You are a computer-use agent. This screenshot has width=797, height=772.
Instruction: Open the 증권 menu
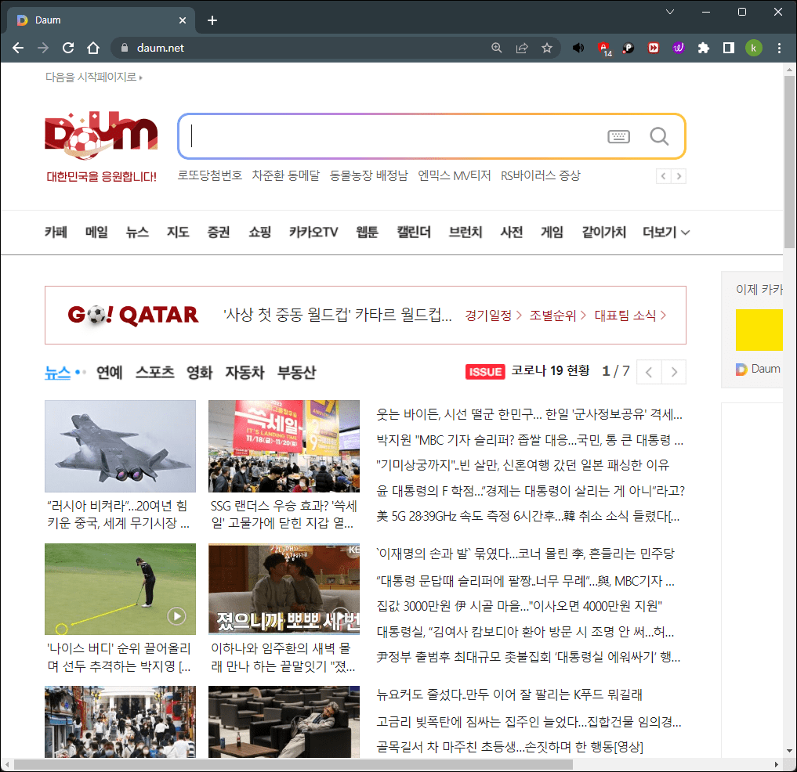tap(219, 232)
